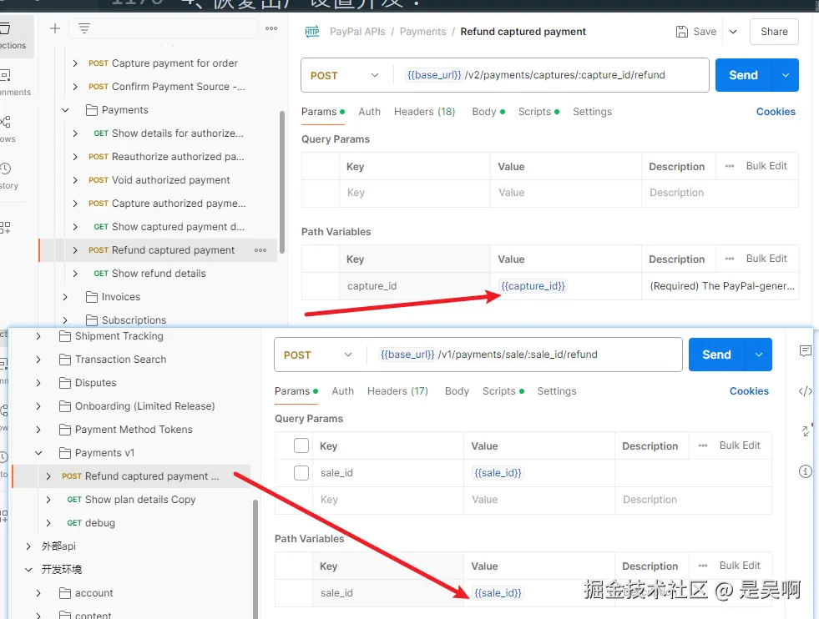Click the URL field with /v1/payments/sale path
The image size is (819, 619).
coord(526,355)
